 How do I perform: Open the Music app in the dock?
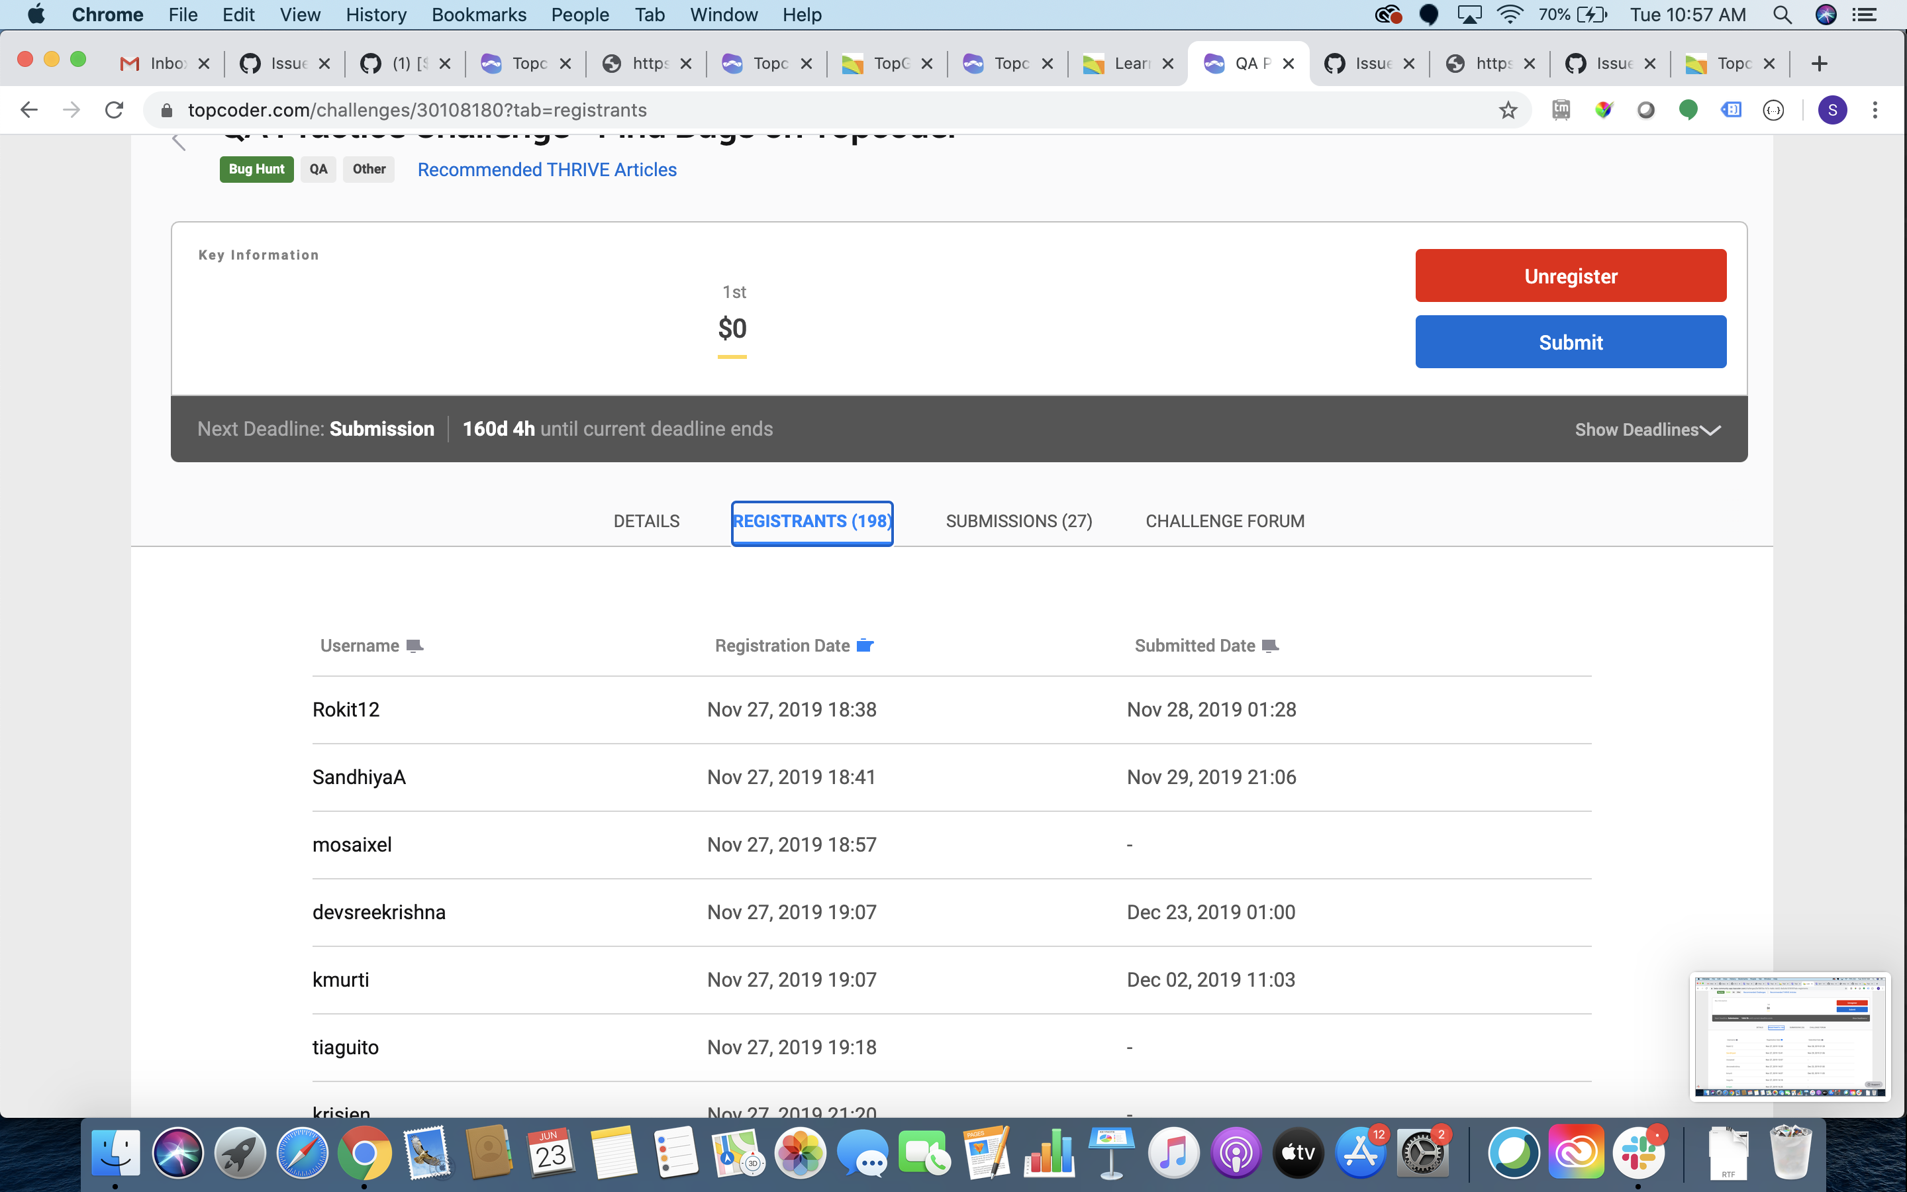[1173, 1154]
